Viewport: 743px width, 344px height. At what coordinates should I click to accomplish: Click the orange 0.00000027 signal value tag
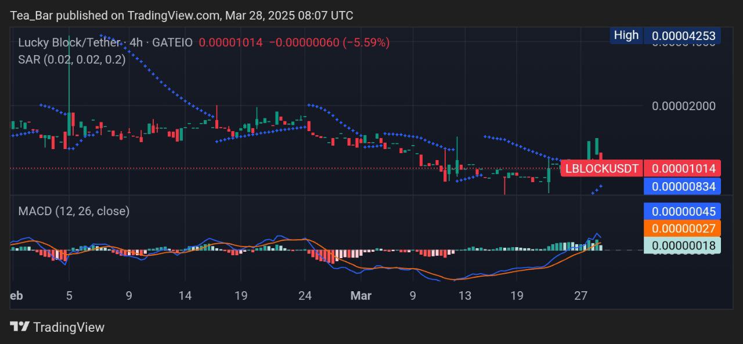[x=683, y=228]
